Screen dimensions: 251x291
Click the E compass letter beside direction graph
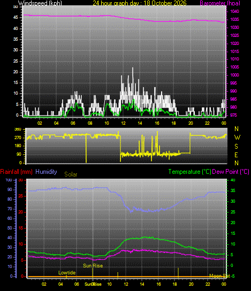click(x=236, y=155)
